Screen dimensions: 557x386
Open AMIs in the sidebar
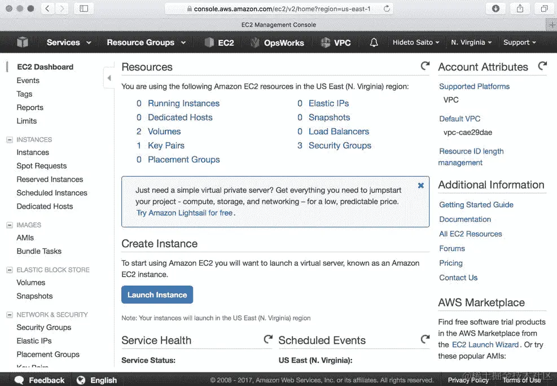25,238
